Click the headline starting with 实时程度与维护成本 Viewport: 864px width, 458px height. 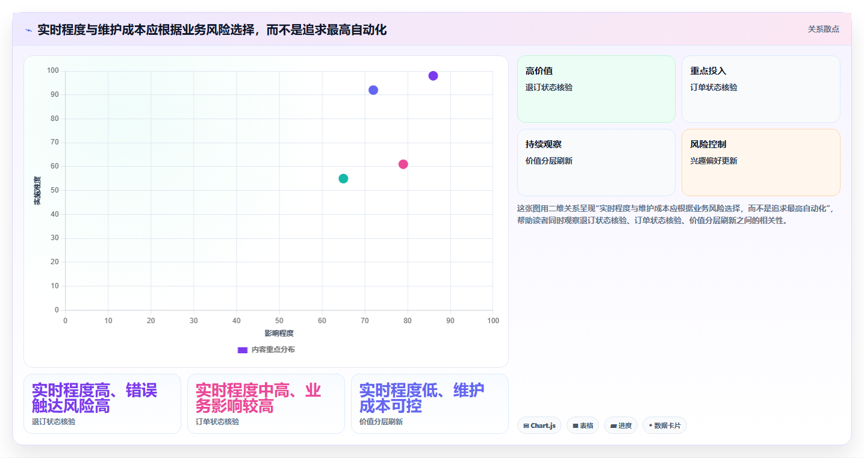(x=212, y=29)
